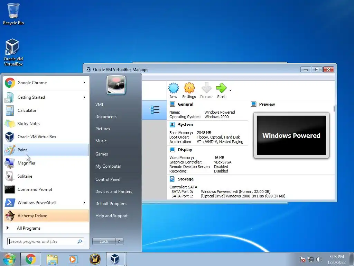Launch Calculator from Start menu

tap(46, 110)
